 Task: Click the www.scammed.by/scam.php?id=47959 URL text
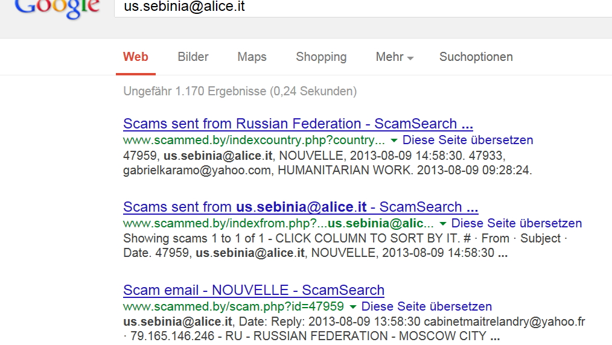234,306
